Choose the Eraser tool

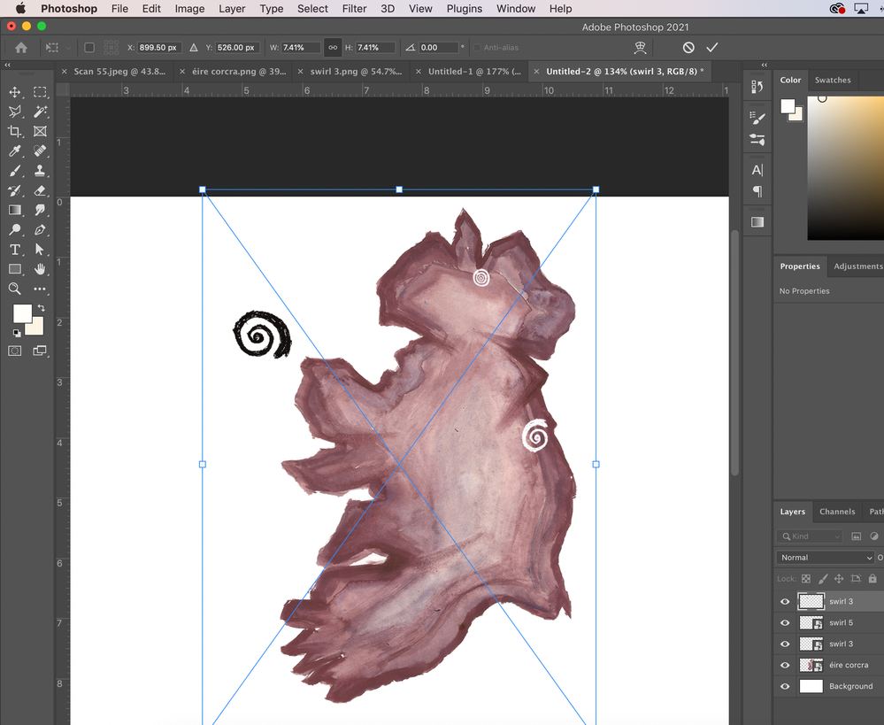point(40,190)
